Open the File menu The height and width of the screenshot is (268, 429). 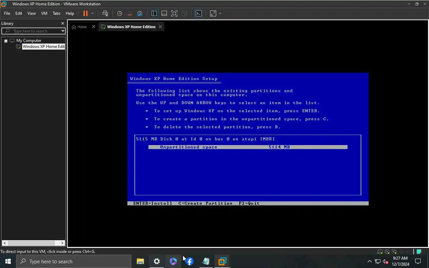(x=7, y=13)
